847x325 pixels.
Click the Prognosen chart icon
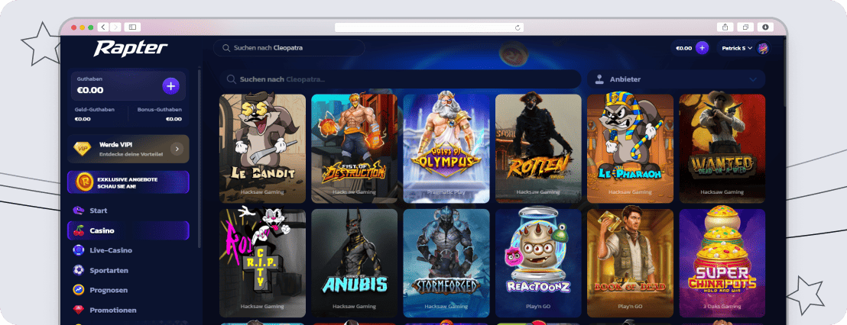click(79, 290)
